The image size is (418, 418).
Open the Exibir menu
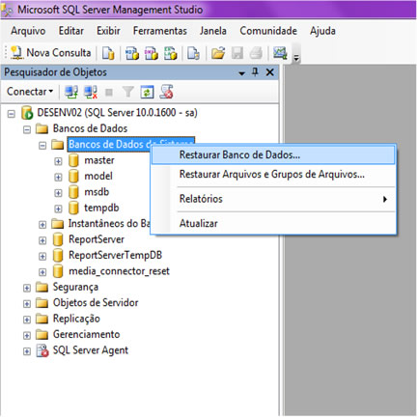coord(108,31)
